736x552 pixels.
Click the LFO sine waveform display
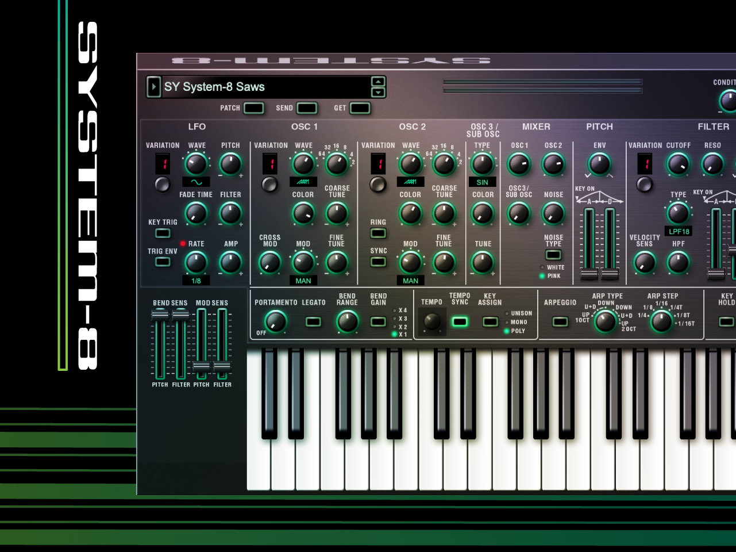pyautogui.click(x=196, y=182)
